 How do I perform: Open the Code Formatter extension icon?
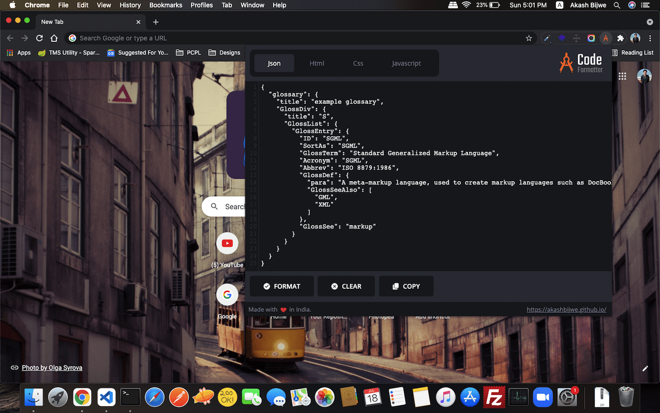point(605,38)
